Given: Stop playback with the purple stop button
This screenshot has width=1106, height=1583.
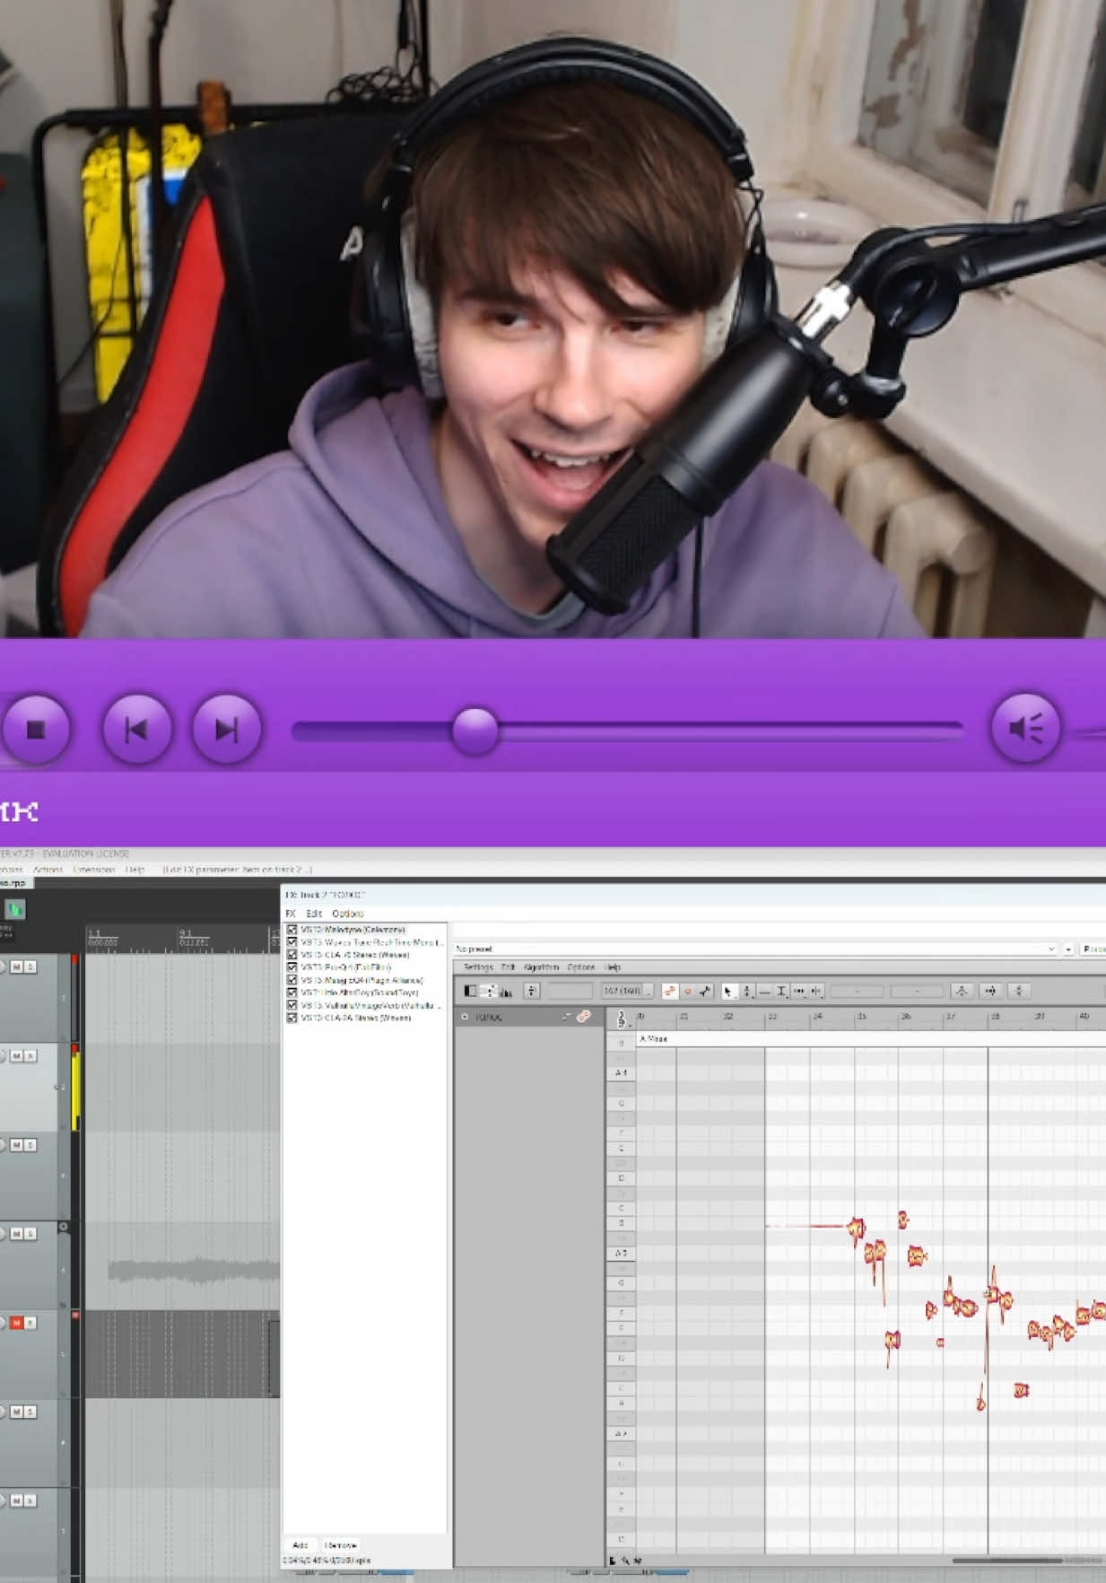Looking at the screenshot, I should (35, 729).
